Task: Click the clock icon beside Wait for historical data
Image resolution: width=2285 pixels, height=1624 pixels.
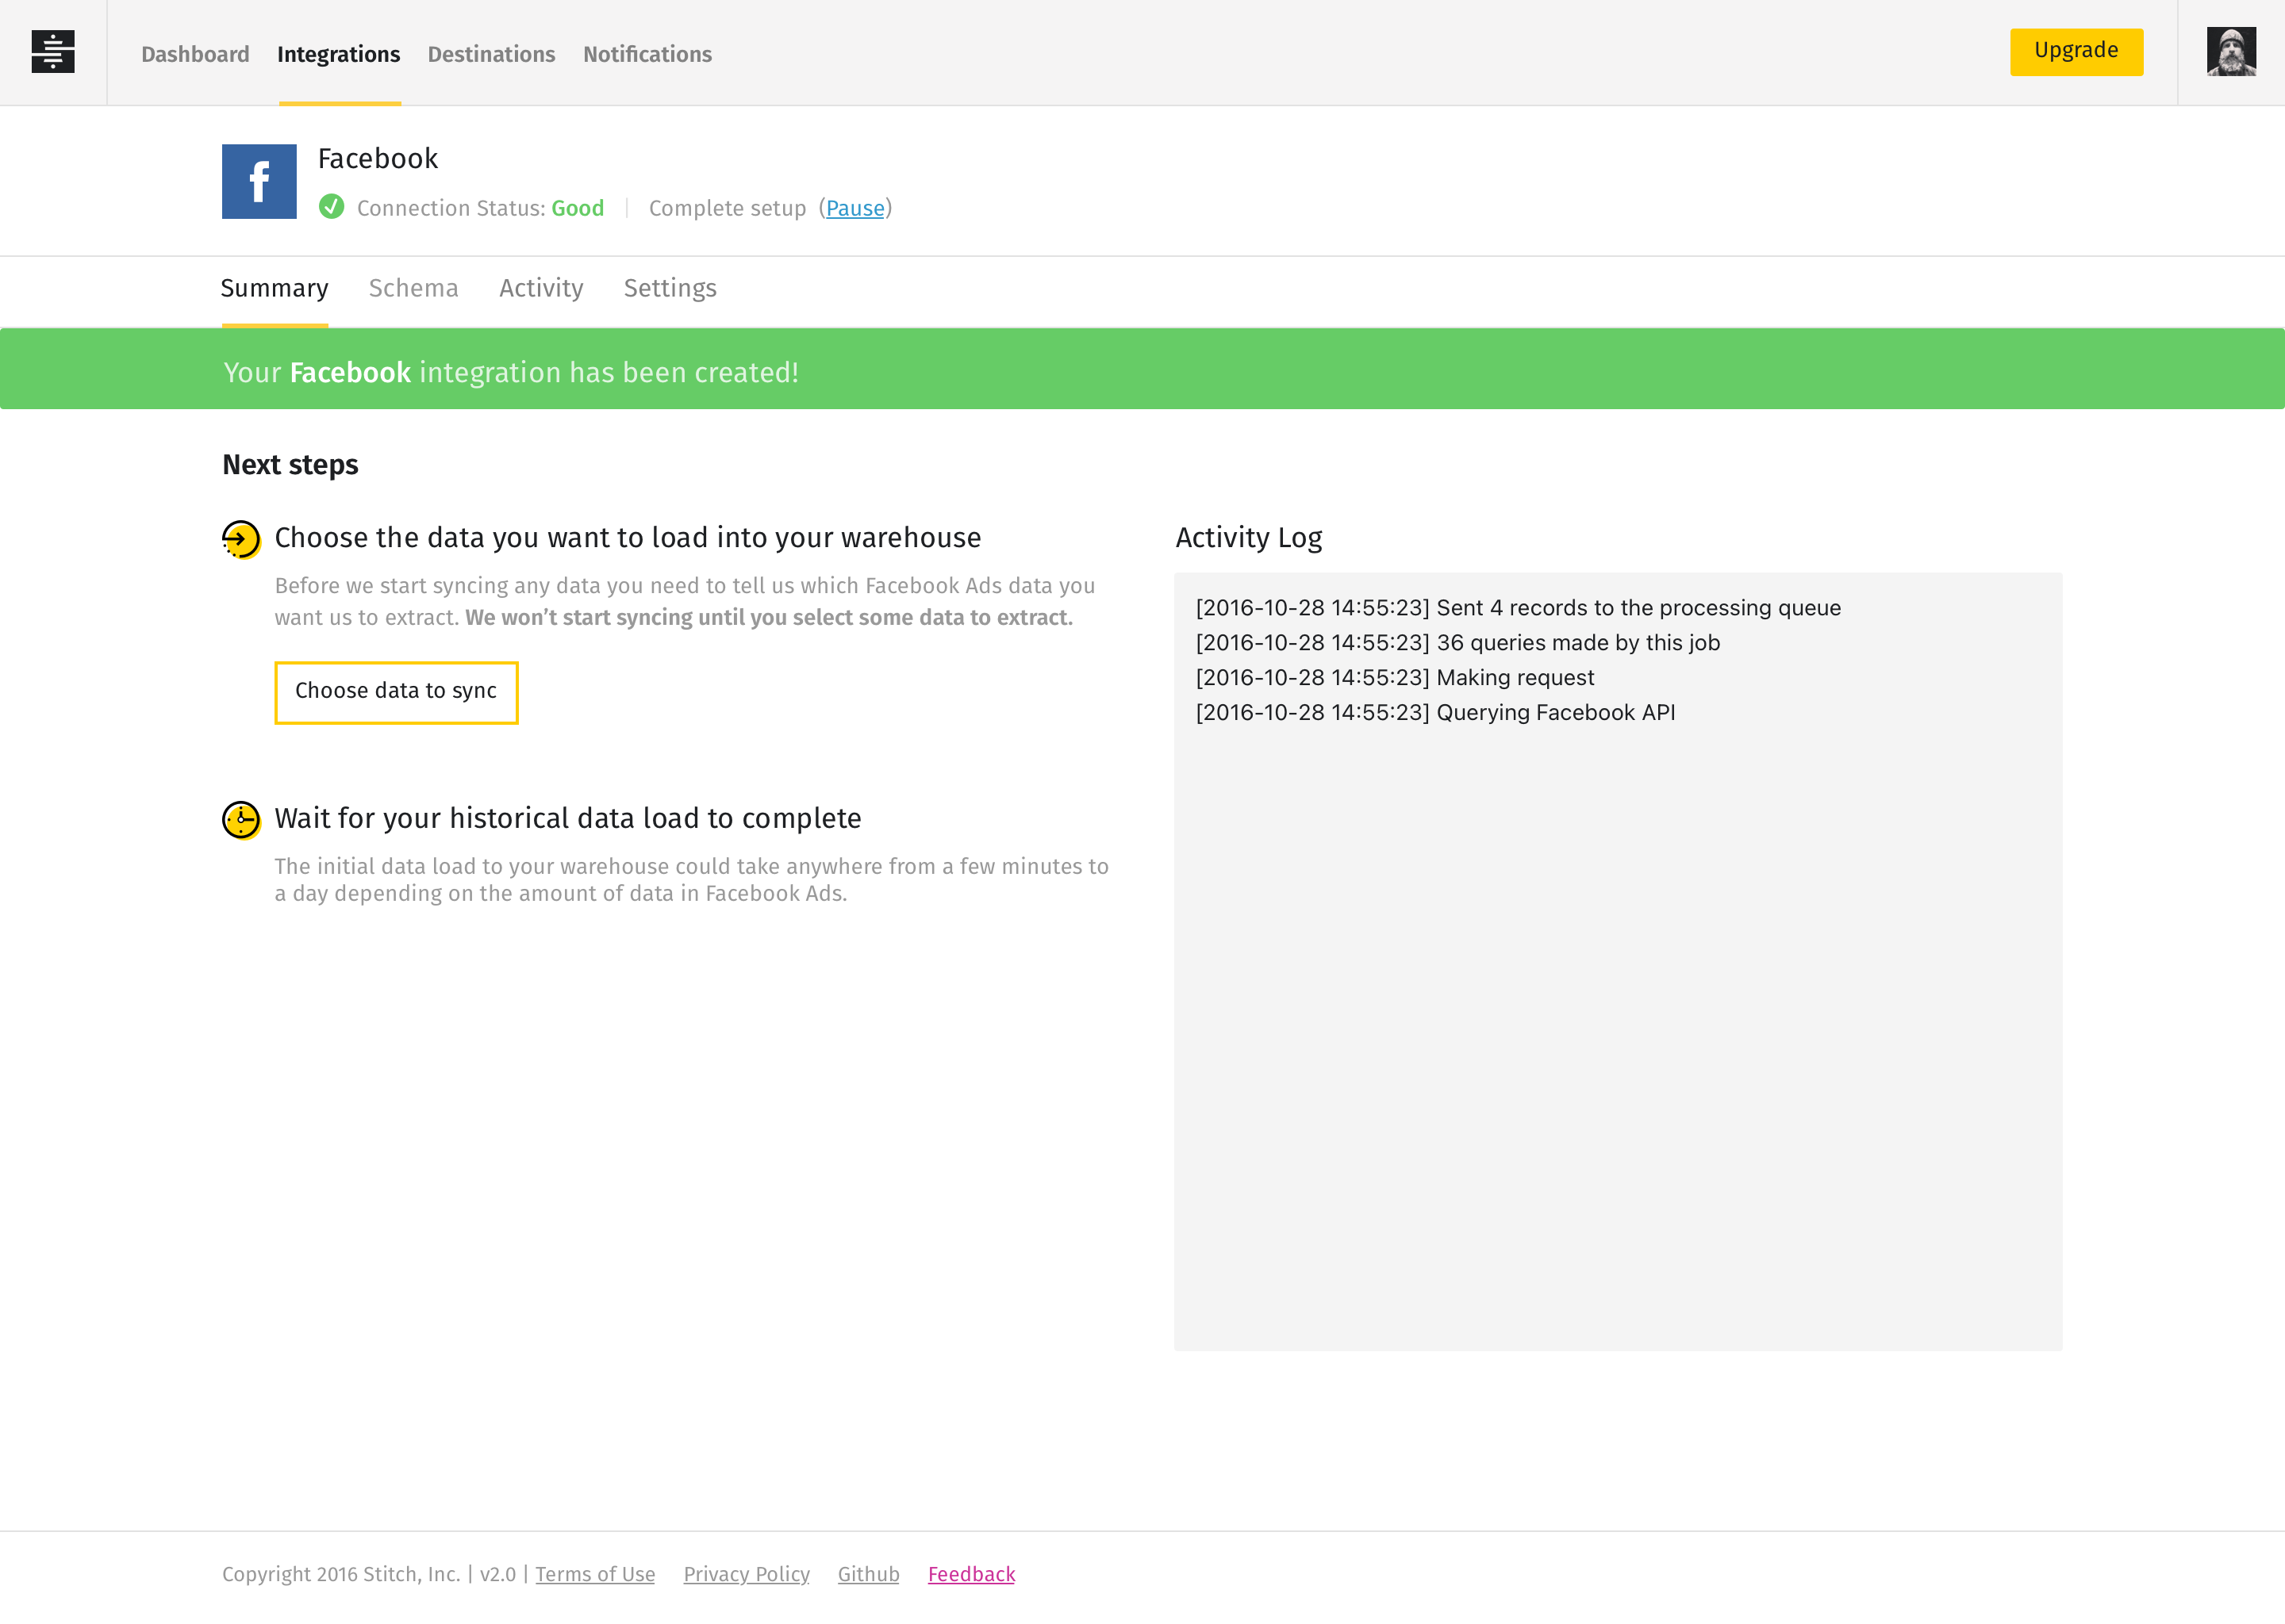Action: pyautogui.click(x=241, y=820)
